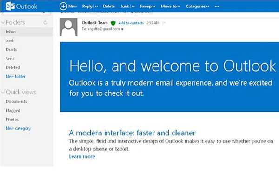Mark message as Junk
Viewport: 279px width, 186px height.
[x=125, y=7]
